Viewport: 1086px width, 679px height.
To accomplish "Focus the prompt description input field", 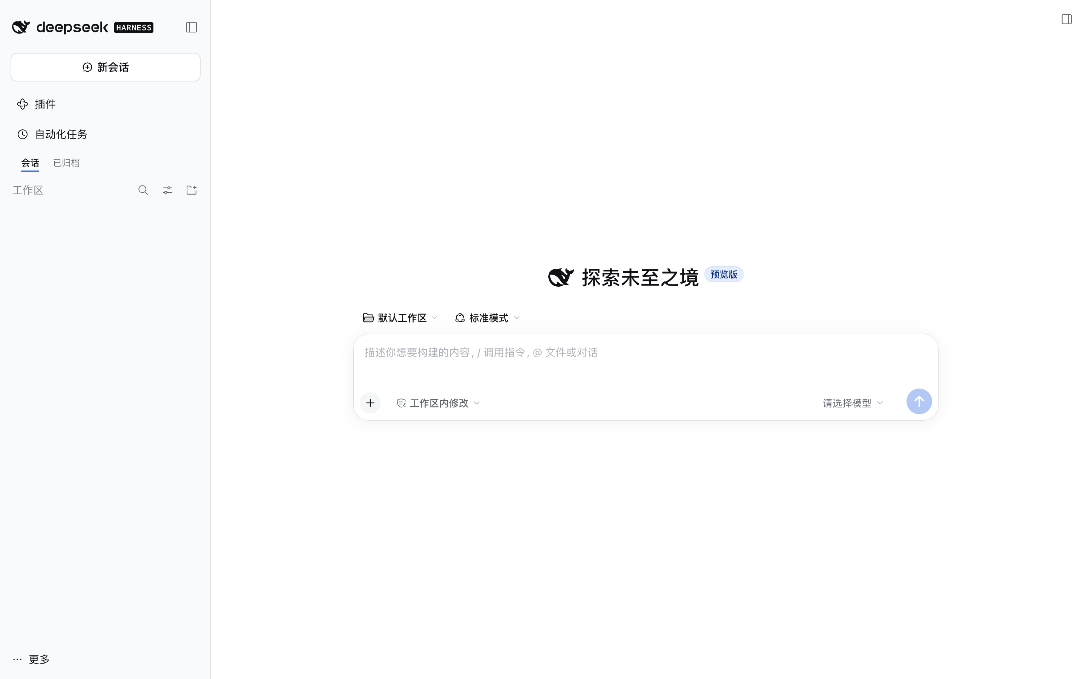I will (x=645, y=353).
